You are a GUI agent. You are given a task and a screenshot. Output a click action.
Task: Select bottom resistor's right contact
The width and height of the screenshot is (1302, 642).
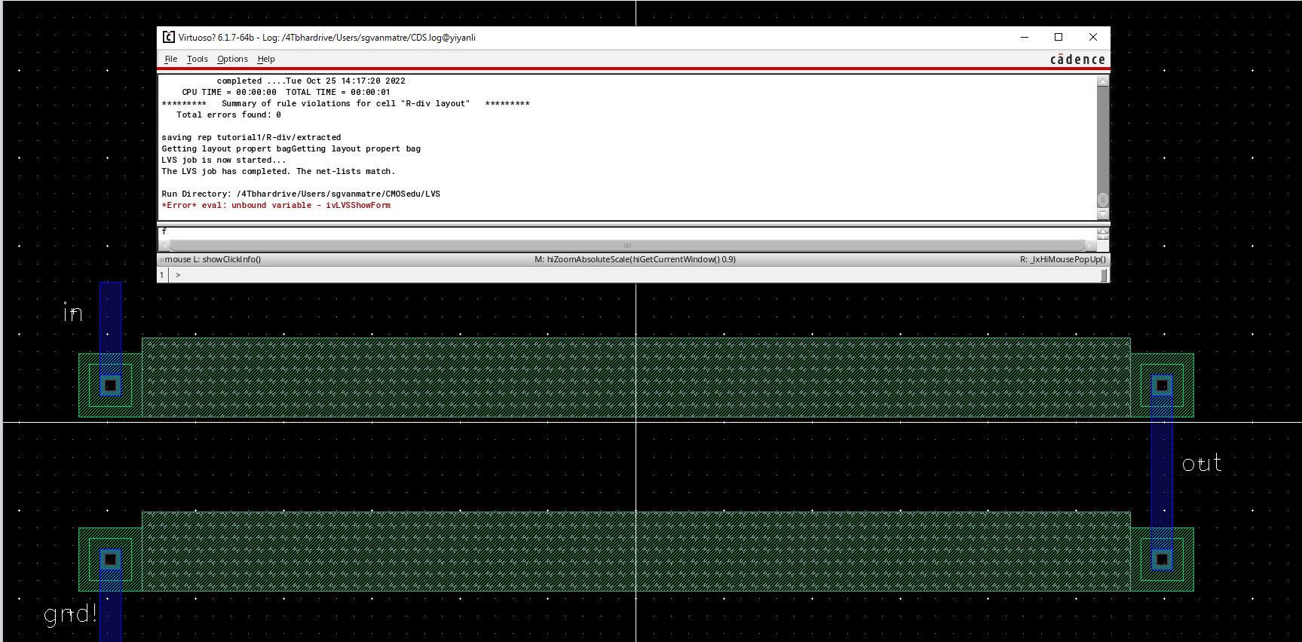pos(1162,559)
